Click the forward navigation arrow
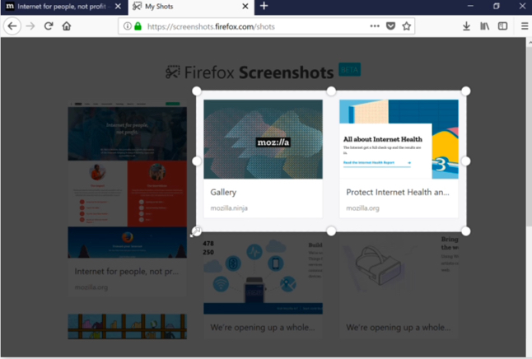Viewport: 532px width, 359px height. [x=30, y=26]
